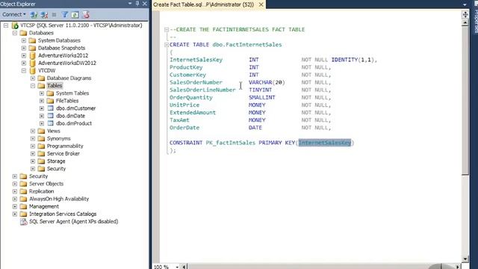This screenshot has height=269, width=478.
Task: Click the Disconnect icon in Object Explorer toolbar
Action: point(44,14)
